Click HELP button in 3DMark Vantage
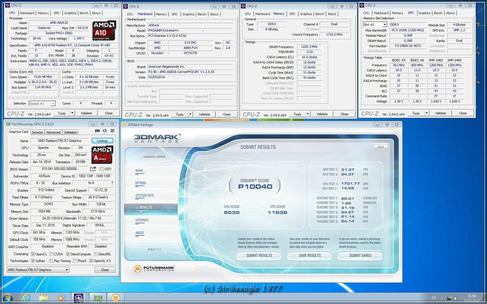 (381, 147)
